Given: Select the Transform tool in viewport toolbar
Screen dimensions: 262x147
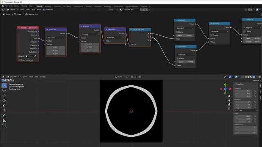Looking at the screenshot, I should pos(4,110).
